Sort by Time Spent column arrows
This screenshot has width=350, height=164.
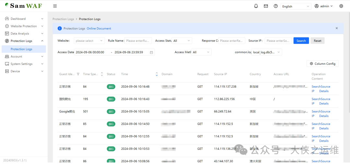(x=102, y=74)
